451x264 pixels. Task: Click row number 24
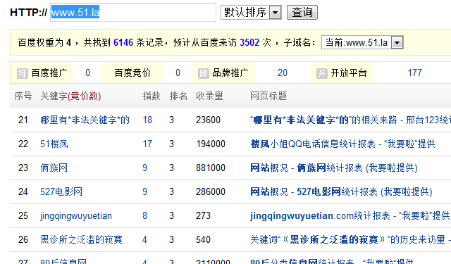coord(23,191)
